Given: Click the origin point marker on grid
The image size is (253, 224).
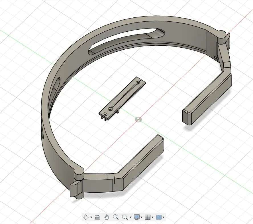Looking at the screenshot, I should 138,120.
